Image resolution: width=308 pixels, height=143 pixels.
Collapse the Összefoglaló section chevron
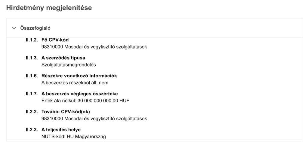click(14, 28)
